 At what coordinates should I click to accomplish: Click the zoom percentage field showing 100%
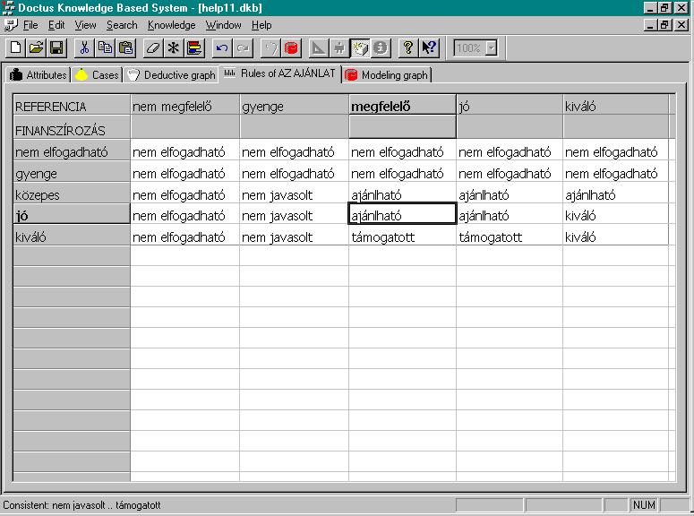pyautogui.click(x=470, y=47)
